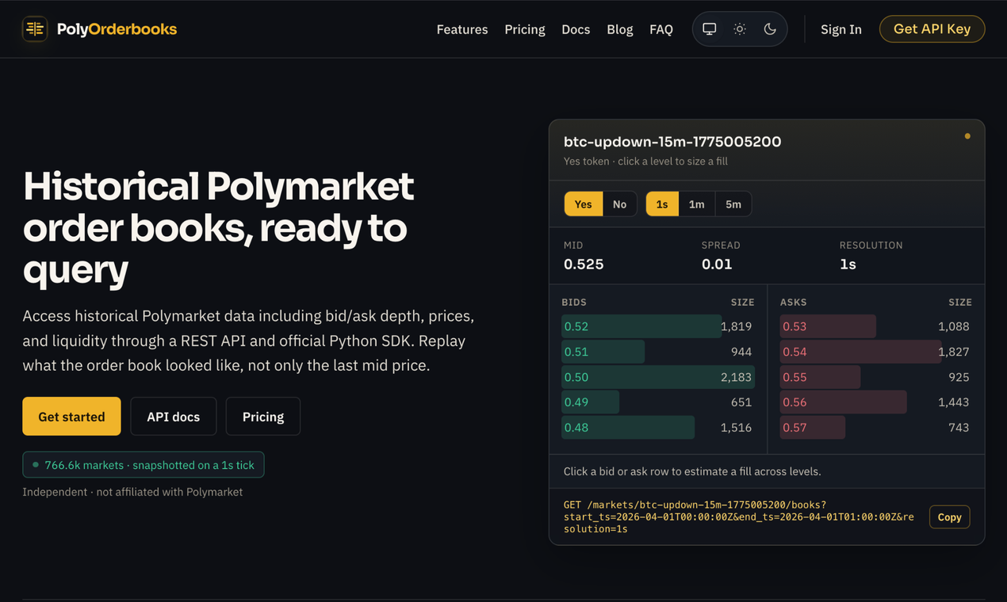Click the 766.6k markets badge
1007x602 pixels.
143,465
